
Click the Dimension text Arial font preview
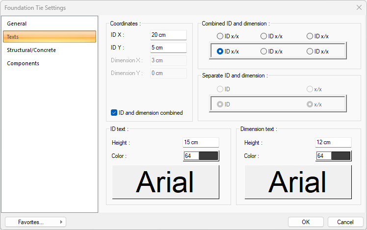[x=298, y=182]
